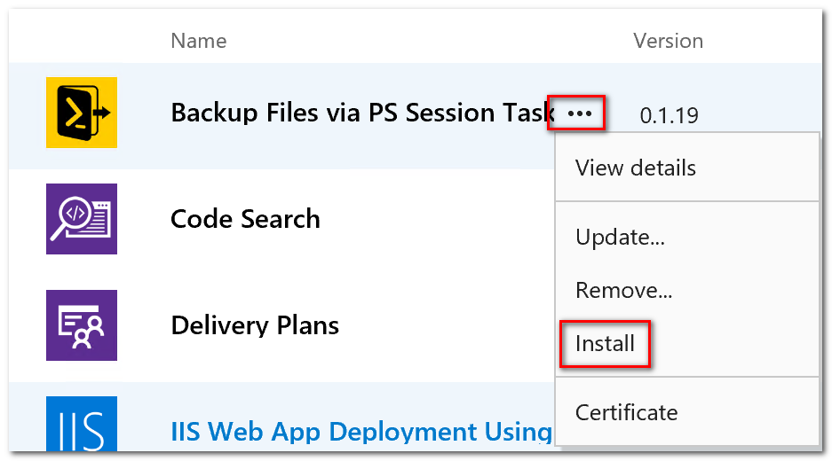Click the Delivery Plans extension name

click(x=255, y=325)
